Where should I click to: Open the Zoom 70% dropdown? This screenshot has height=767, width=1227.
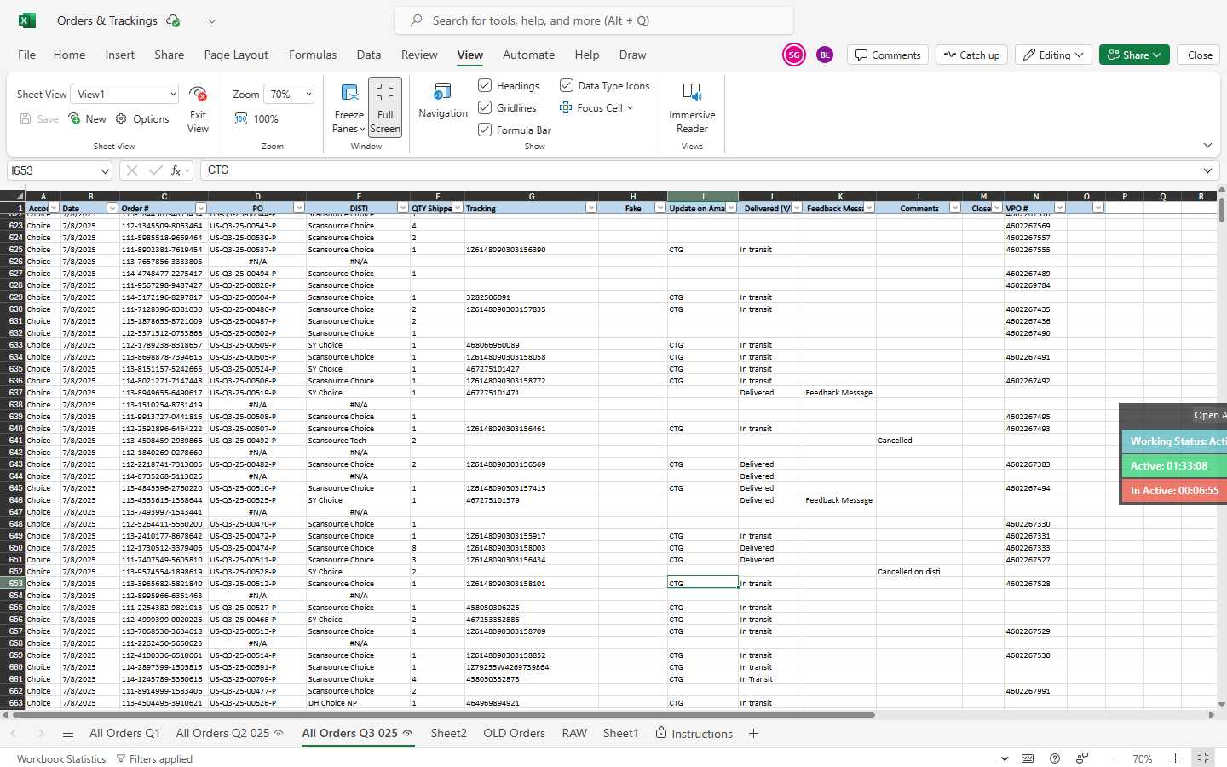tap(289, 94)
